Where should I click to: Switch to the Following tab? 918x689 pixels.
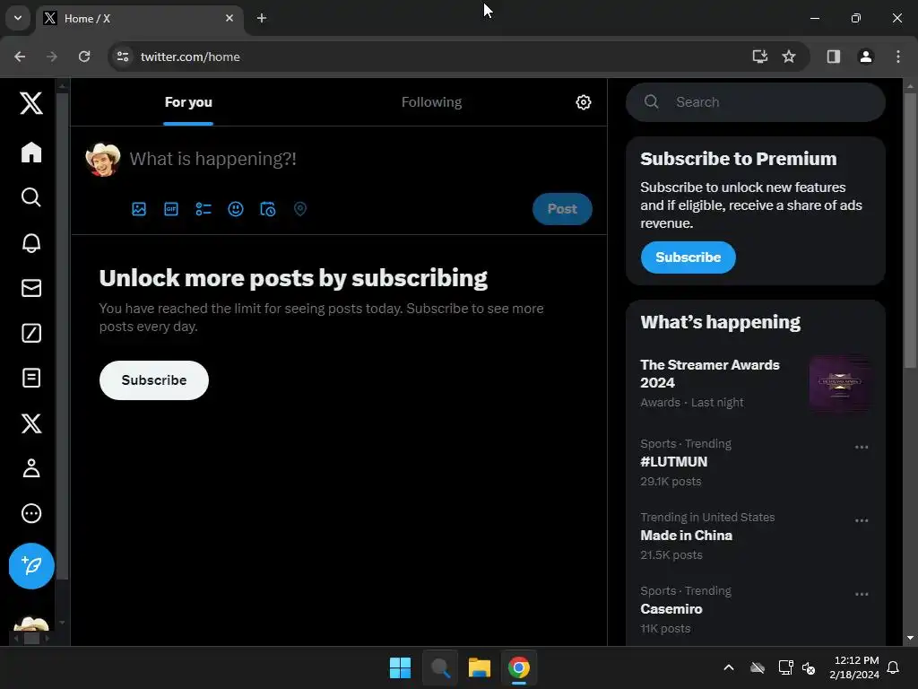(431, 102)
